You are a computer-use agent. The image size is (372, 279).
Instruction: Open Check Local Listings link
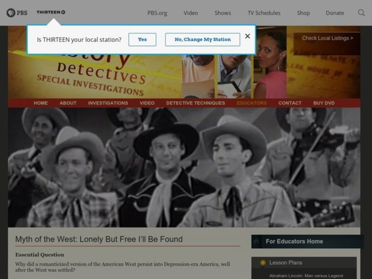tap(327, 38)
